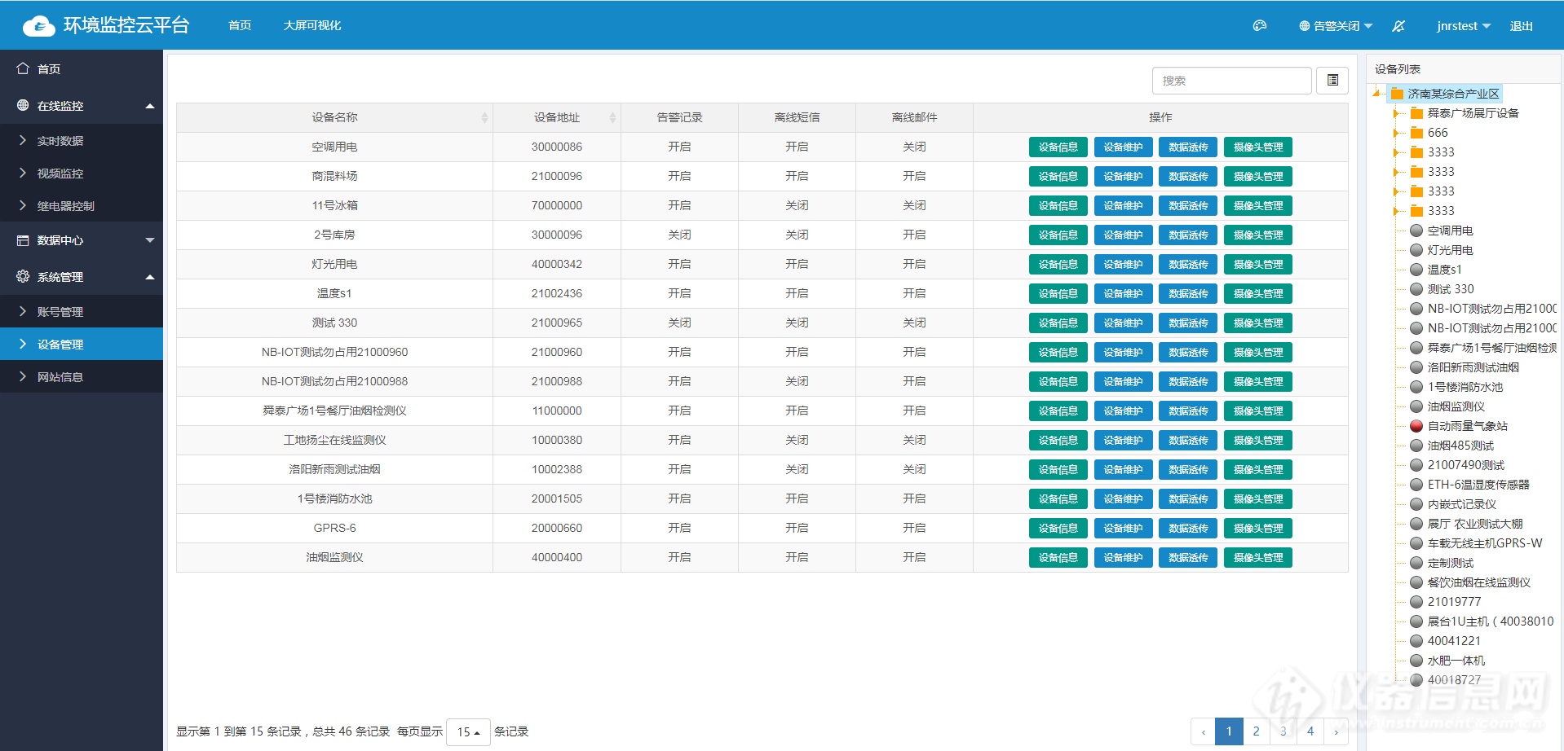
Task: Click the gray status dot for 40041221
Action: pyautogui.click(x=1416, y=641)
